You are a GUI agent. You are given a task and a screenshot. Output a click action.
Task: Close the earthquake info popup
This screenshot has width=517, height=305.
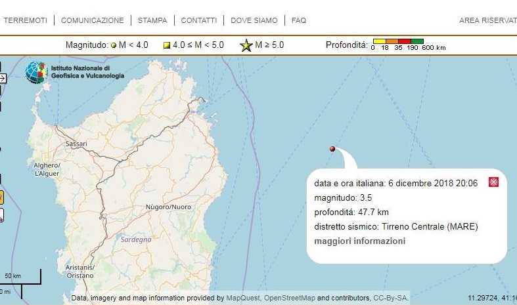point(493,182)
